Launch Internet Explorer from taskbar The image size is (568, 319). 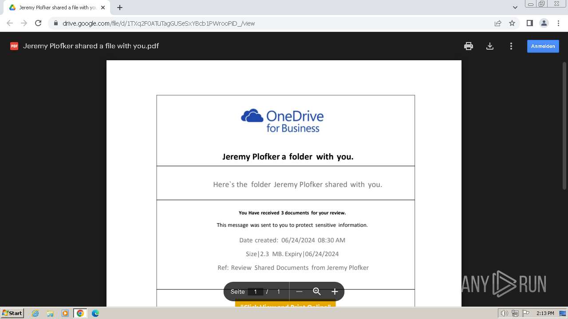pyautogui.click(x=35, y=313)
